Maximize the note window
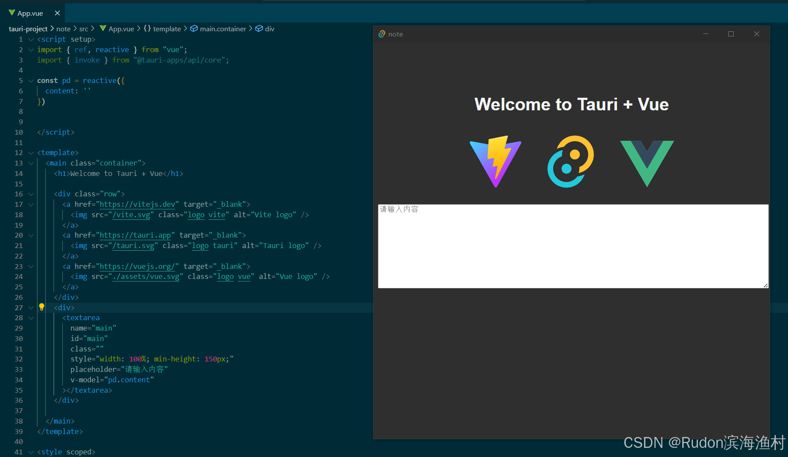 [x=731, y=34]
